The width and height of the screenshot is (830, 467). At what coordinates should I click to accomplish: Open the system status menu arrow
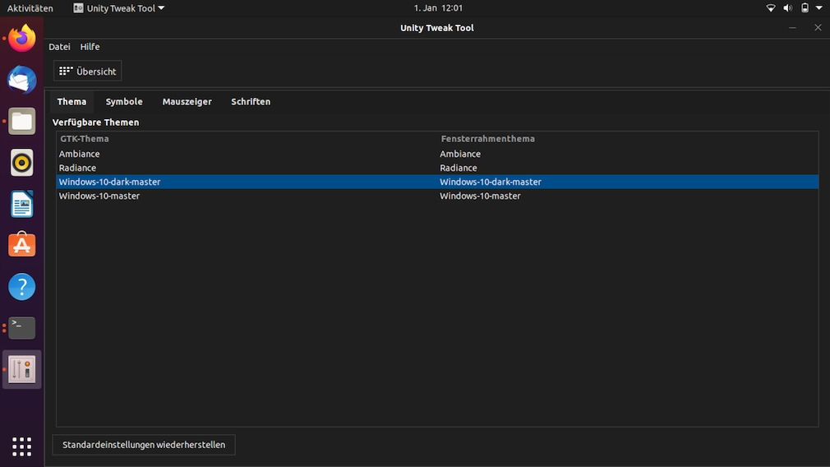coord(818,8)
